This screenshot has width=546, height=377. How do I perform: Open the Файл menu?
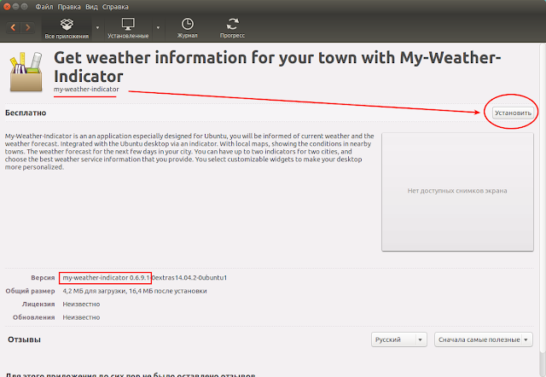44,7
